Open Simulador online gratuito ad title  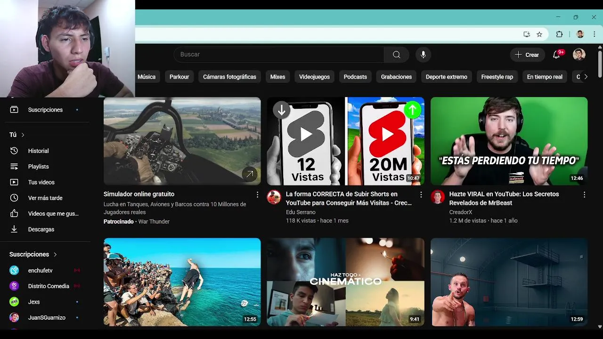[x=139, y=194]
